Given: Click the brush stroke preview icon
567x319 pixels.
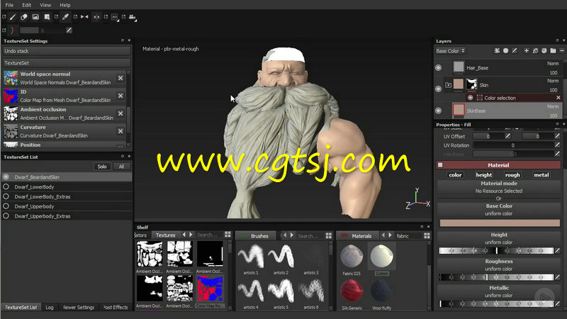Looking at the screenshot, I should pyautogui.click(x=13, y=30).
